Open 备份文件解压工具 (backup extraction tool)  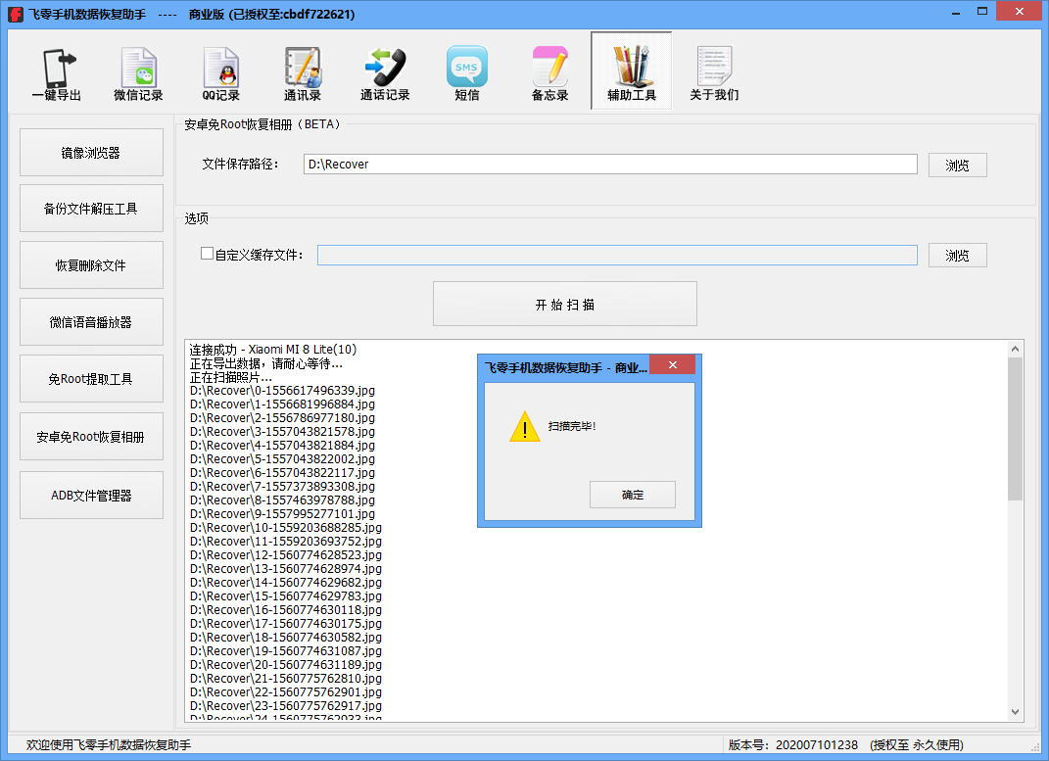tap(91, 208)
